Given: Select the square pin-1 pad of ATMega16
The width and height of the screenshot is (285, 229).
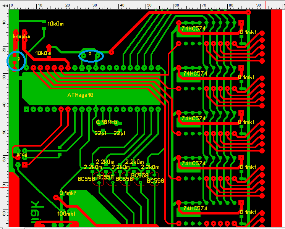Looking at the screenshot, I should (x=26, y=109).
